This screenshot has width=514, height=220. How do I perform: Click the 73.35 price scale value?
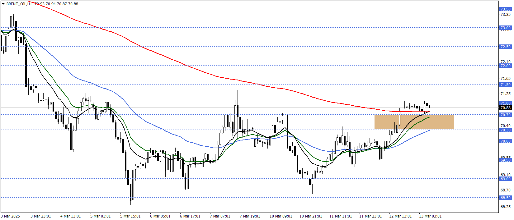[x=506, y=15]
